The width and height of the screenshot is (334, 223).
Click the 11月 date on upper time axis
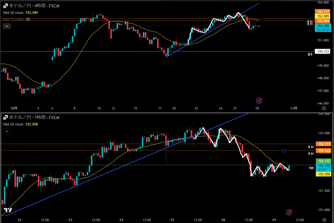click(294, 108)
